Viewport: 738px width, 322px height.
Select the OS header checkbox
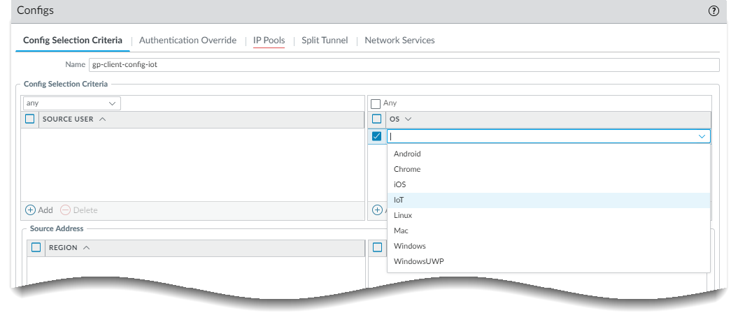pyautogui.click(x=377, y=119)
